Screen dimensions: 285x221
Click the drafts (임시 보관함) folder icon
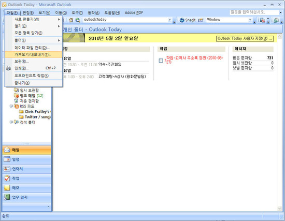pyautogui.click(x=17, y=90)
